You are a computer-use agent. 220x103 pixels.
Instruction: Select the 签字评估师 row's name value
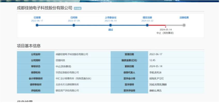[155, 91]
